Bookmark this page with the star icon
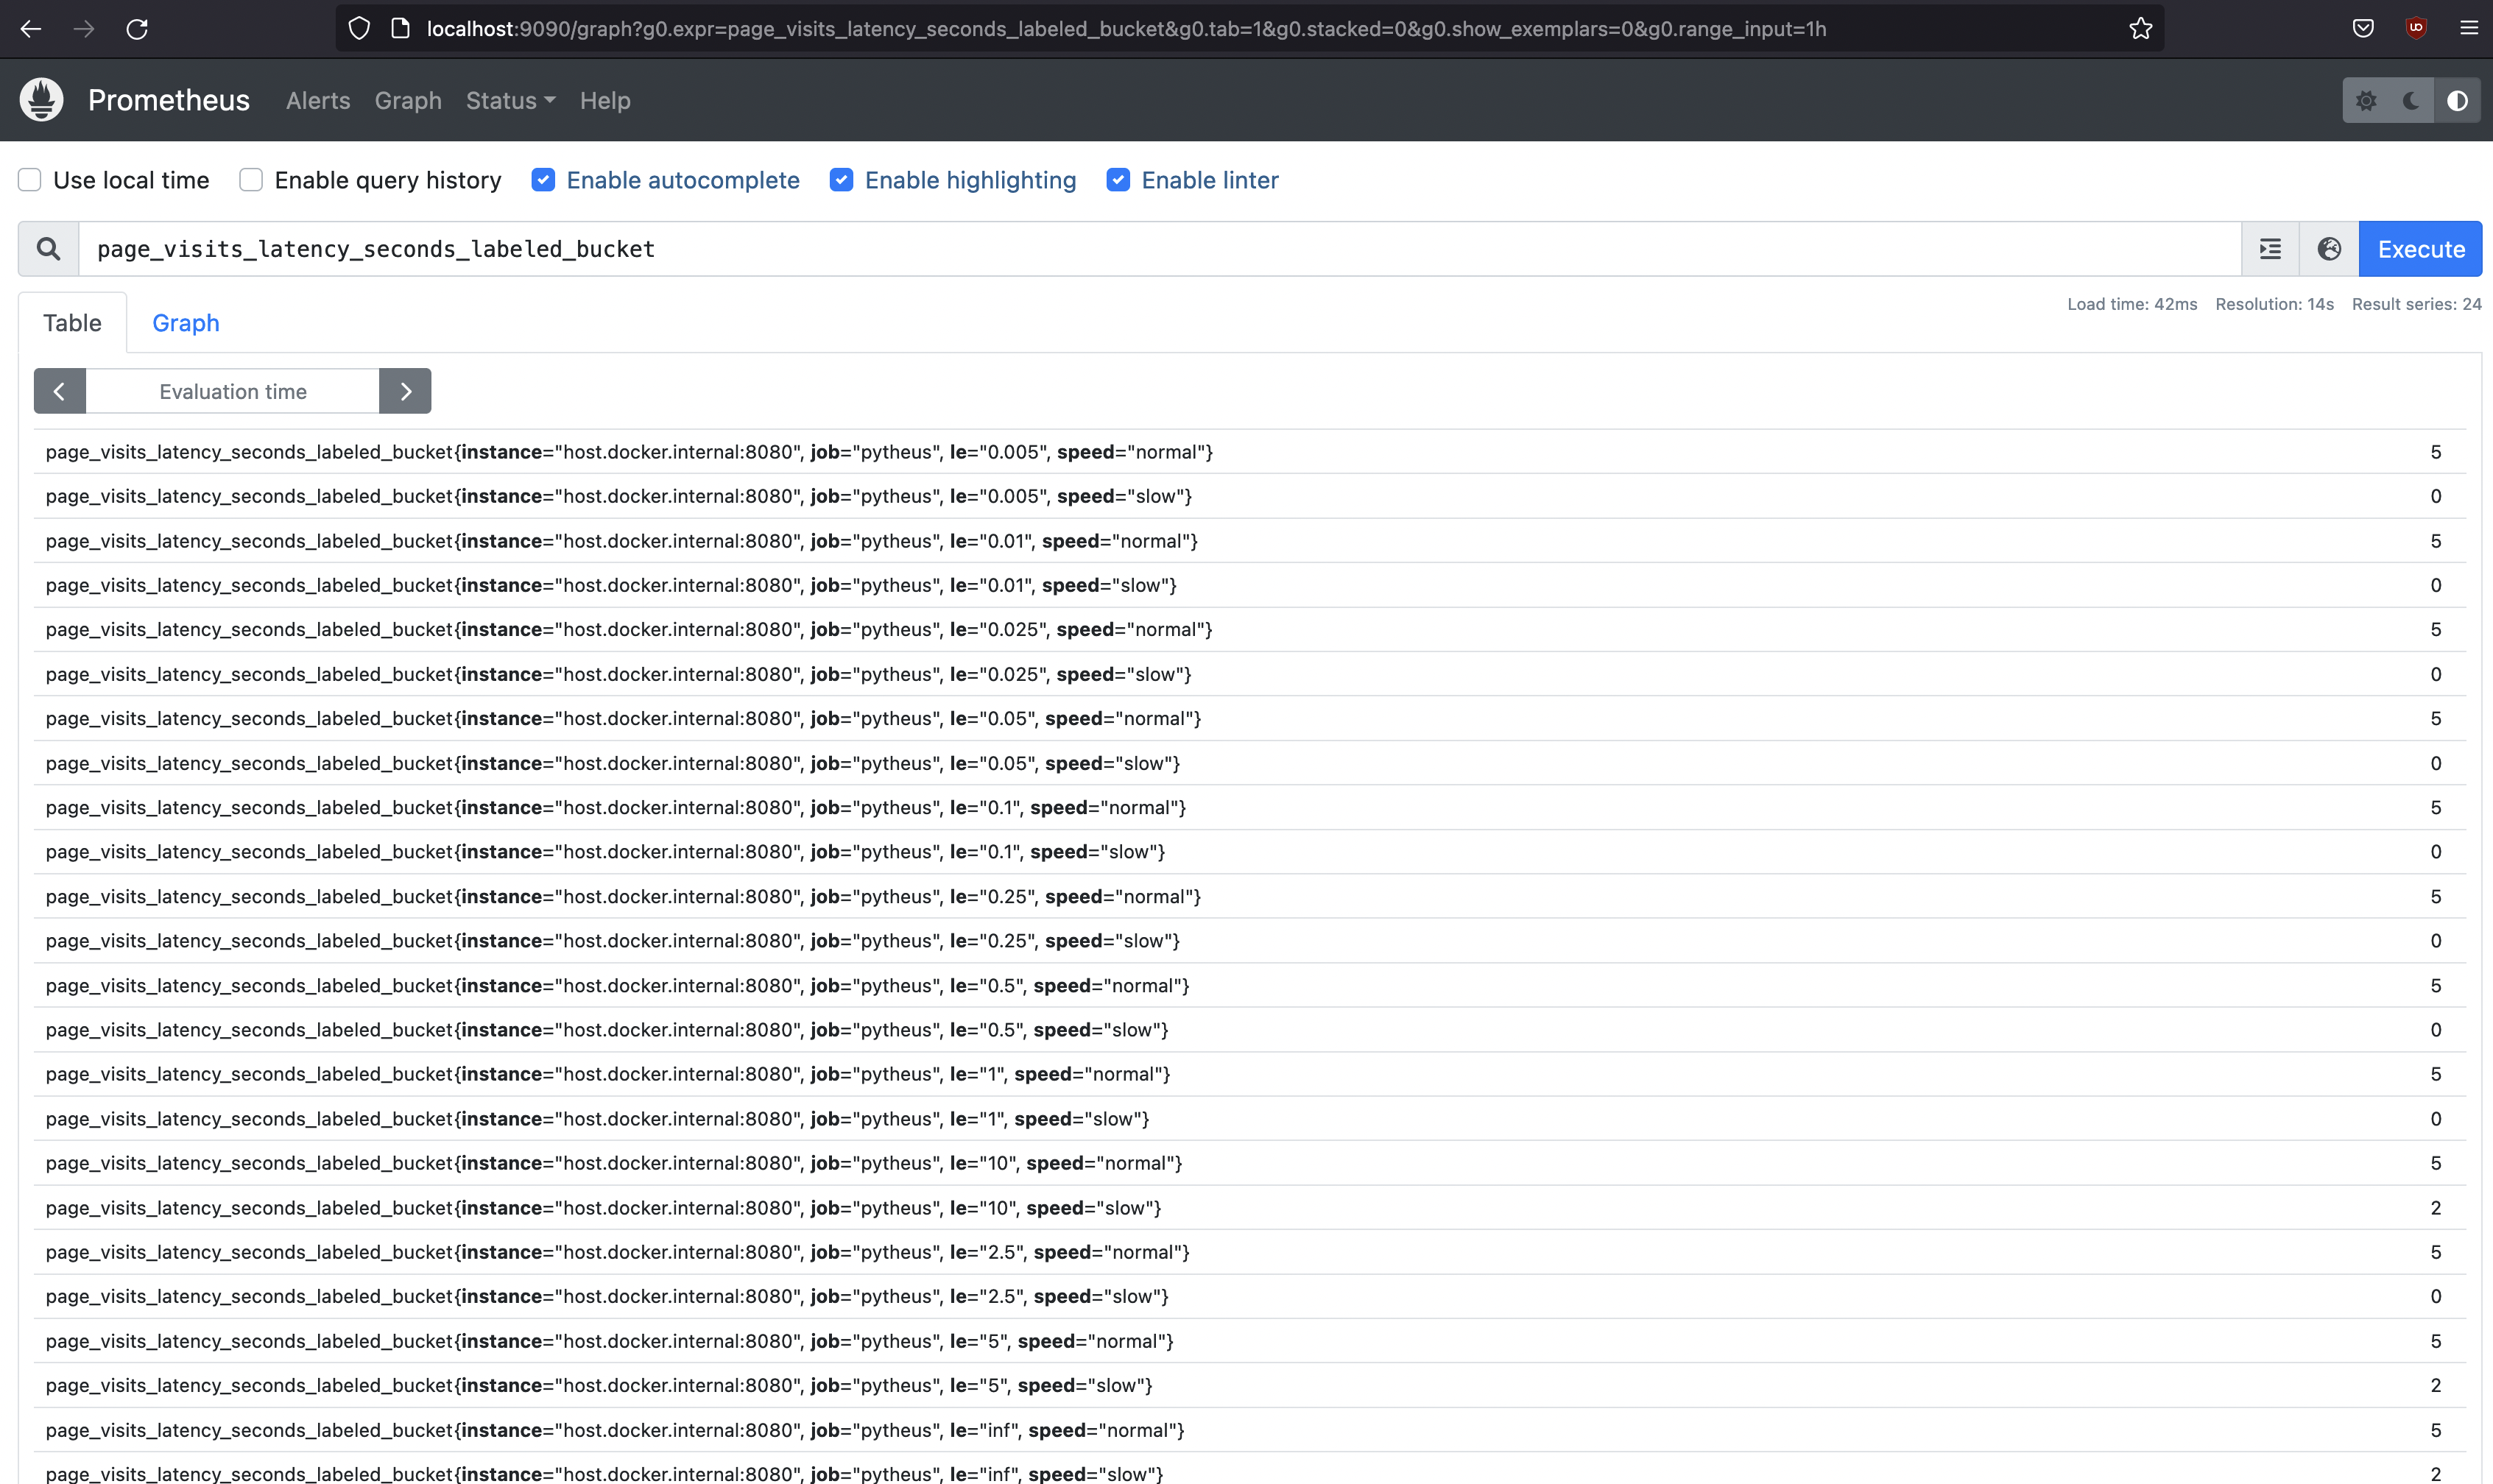The height and width of the screenshot is (1484, 2493). tap(2140, 29)
